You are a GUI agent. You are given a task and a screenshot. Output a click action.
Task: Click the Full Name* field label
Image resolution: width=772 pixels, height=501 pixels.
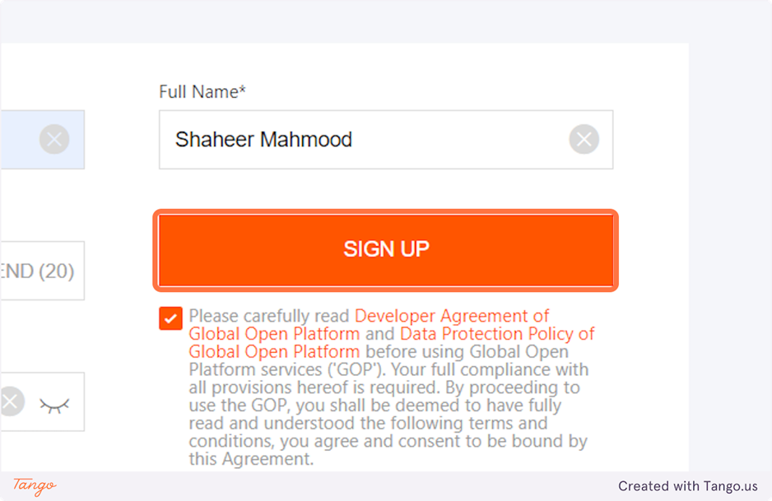(202, 92)
